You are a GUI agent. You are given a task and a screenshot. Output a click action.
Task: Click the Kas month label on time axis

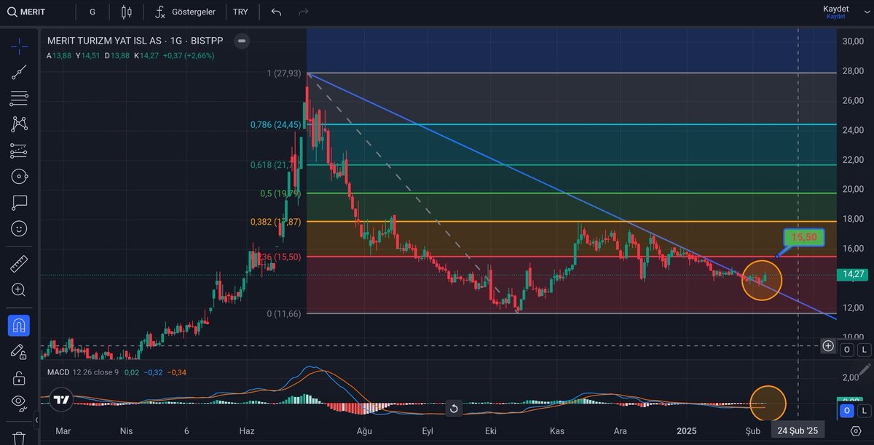point(556,431)
